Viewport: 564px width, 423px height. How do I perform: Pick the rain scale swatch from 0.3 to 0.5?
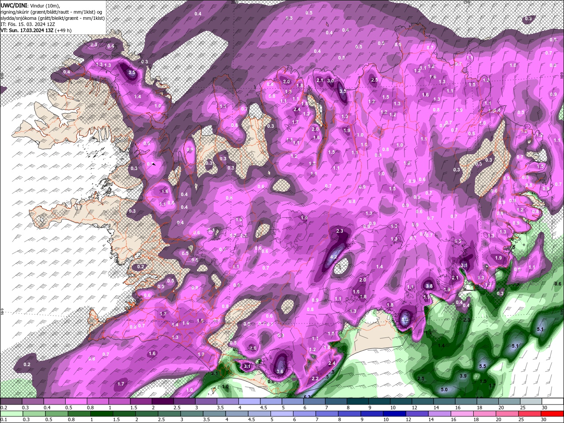(33, 414)
